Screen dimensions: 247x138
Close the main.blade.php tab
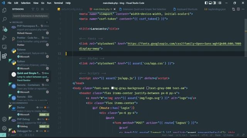115,9
